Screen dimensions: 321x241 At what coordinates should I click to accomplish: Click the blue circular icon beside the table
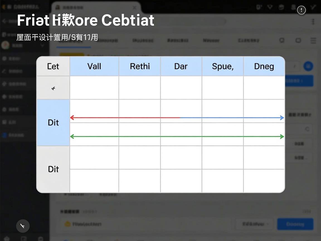tap(308, 66)
